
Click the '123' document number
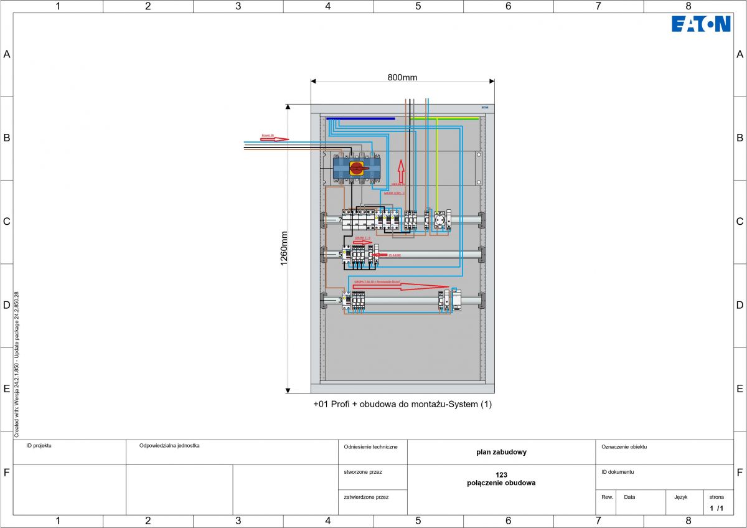click(x=502, y=475)
